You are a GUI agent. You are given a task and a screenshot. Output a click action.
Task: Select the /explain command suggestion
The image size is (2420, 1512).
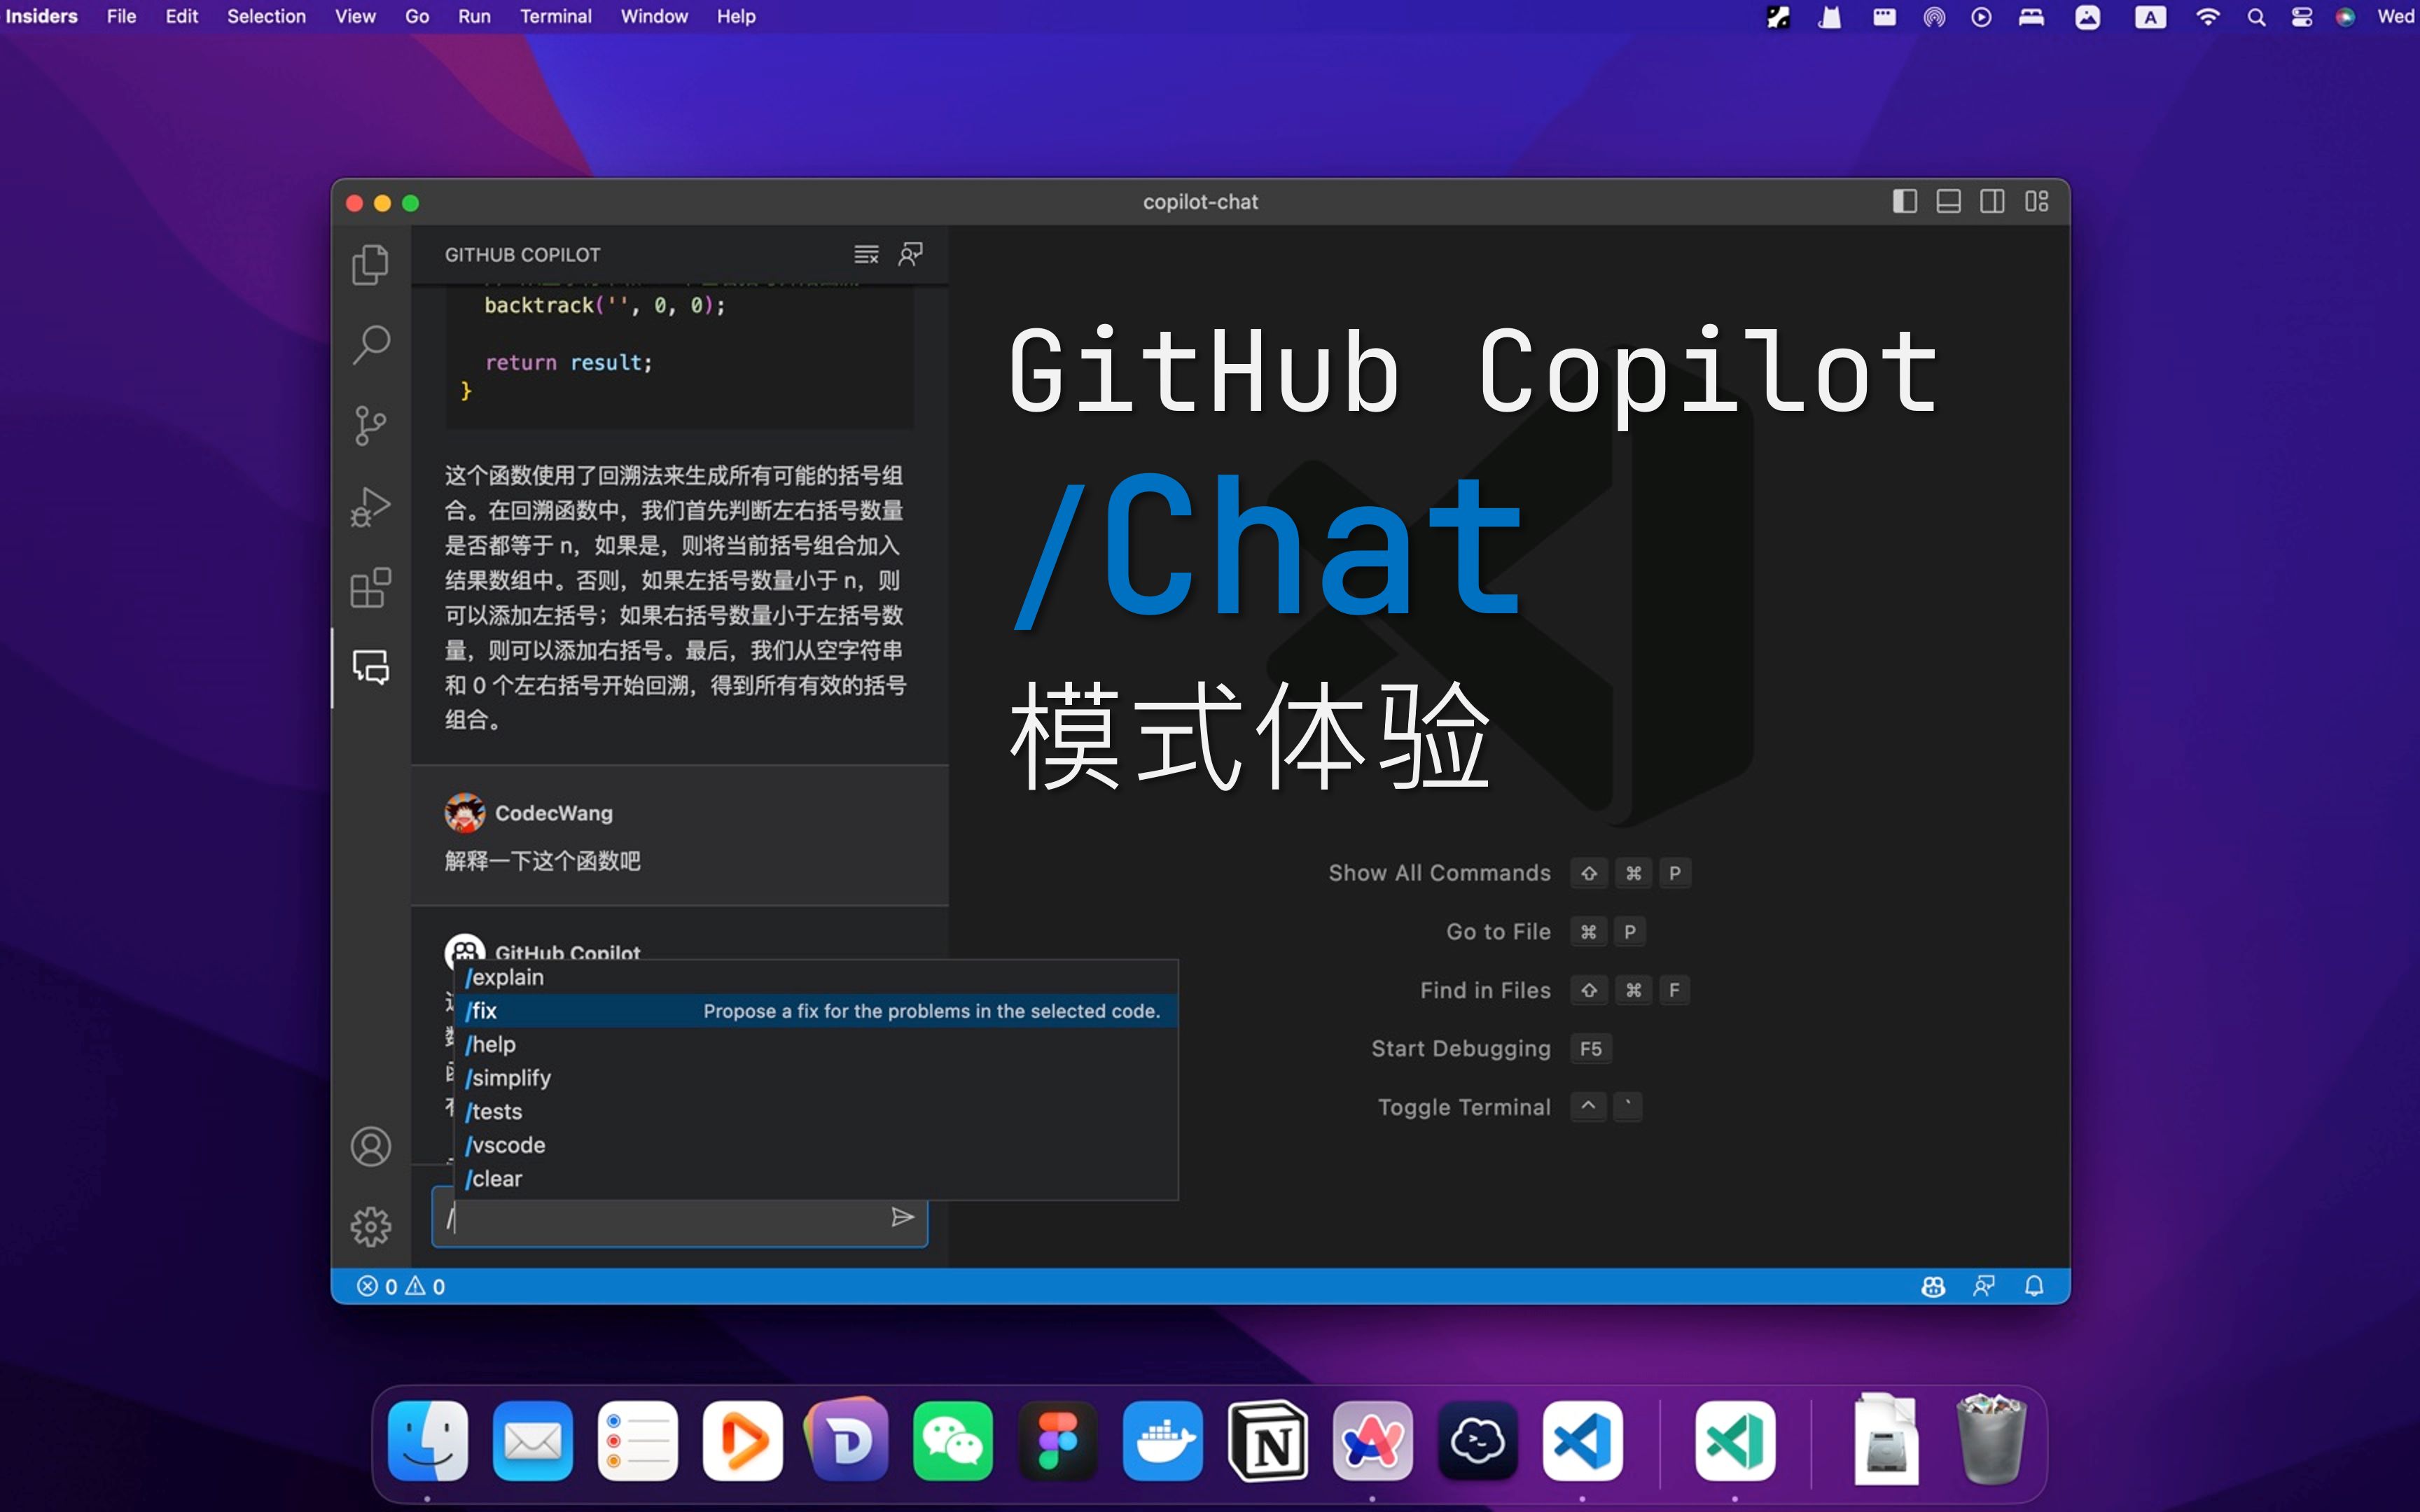coord(816,977)
